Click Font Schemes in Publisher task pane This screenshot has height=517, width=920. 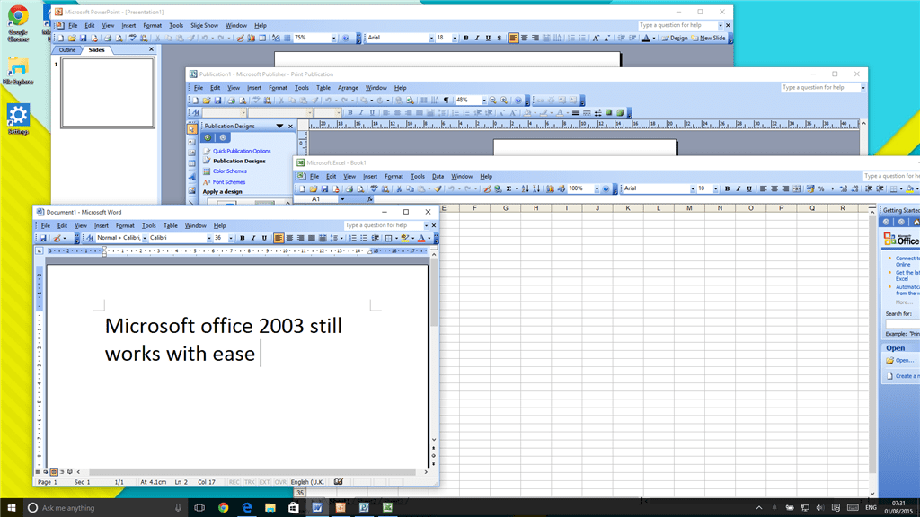click(229, 182)
